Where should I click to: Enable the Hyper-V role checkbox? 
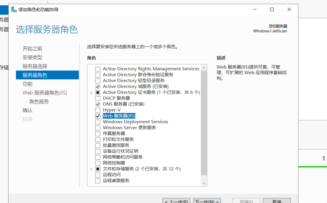(98, 110)
